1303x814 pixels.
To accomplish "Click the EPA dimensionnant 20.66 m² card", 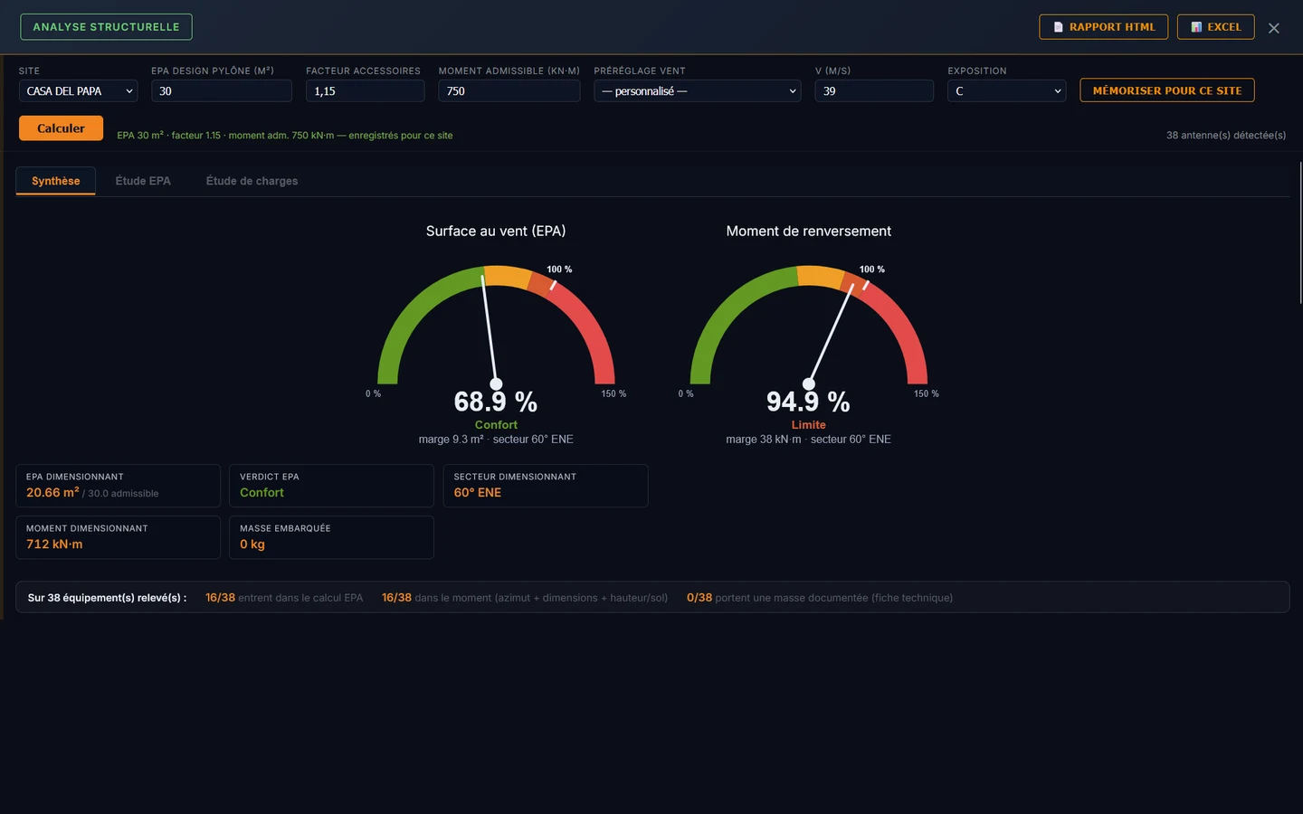I will click(118, 486).
